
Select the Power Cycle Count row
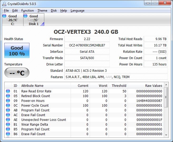coord(84,106)
